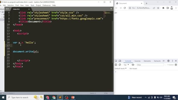Viewport: 178px width, 100px height.
Task: Click taskbar search box
Action: click(25, 97)
